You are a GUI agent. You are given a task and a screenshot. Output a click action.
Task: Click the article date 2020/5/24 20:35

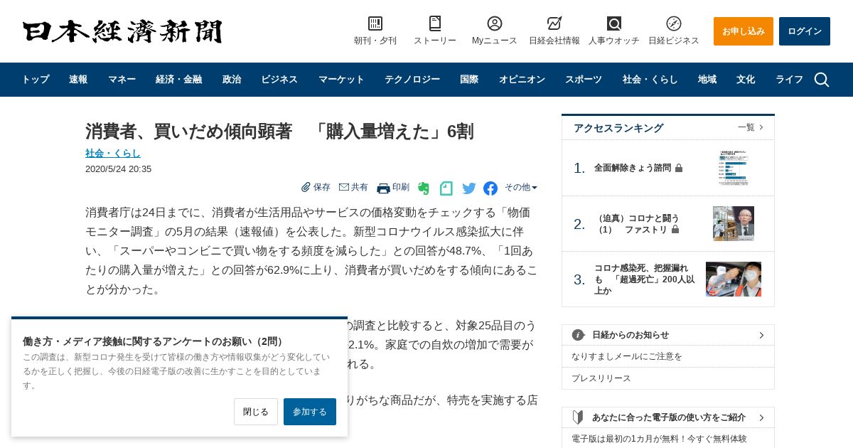118,169
